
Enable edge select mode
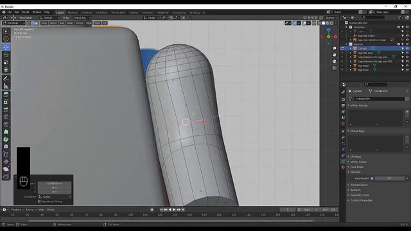pyautogui.click(x=33, y=23)
